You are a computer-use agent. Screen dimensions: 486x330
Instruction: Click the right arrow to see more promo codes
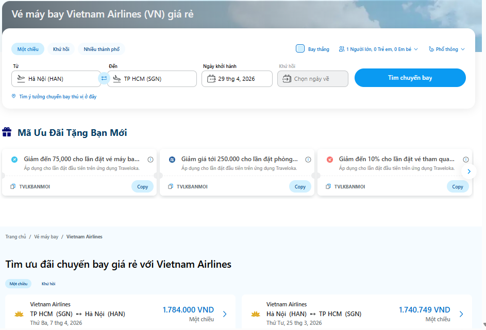(469, 171)
